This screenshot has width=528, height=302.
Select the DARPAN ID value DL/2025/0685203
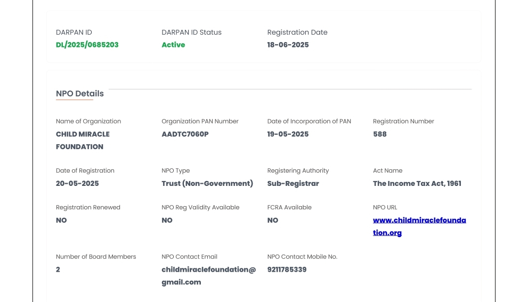[87, 45]
